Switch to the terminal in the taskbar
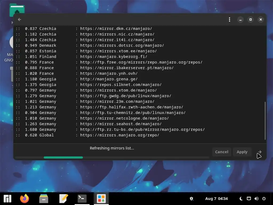The height and width of the screenshot is (205, 273). 82,199
